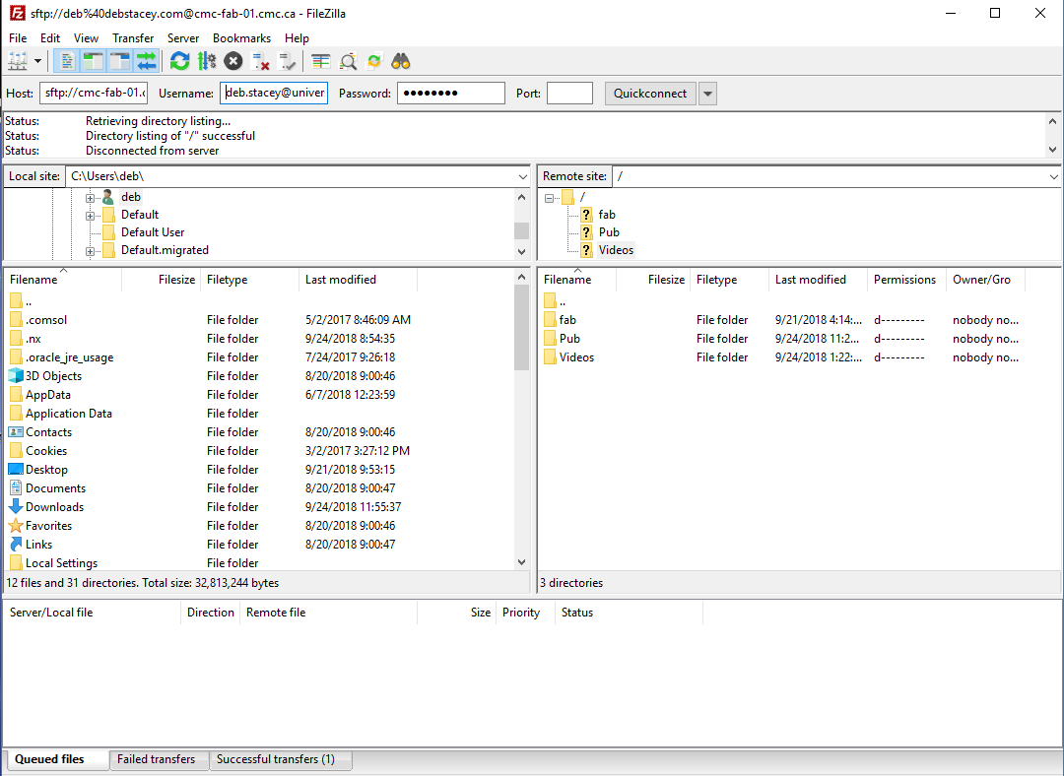1064x776 pixels.
Task: Click the Username input field
Action: click(274, 93)
